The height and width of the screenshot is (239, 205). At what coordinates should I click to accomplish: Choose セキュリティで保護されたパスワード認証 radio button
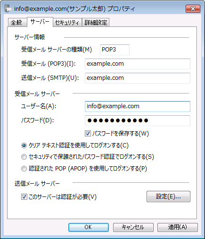(24, 157)
